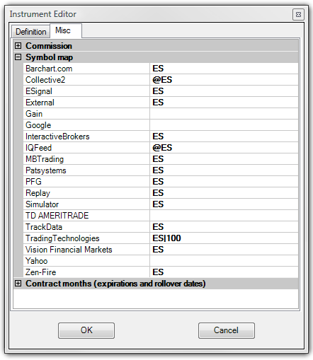This screenshot has width=313, height=360.
Task: Edit the Barchart.com symbol value
Action: coord(224,69)
